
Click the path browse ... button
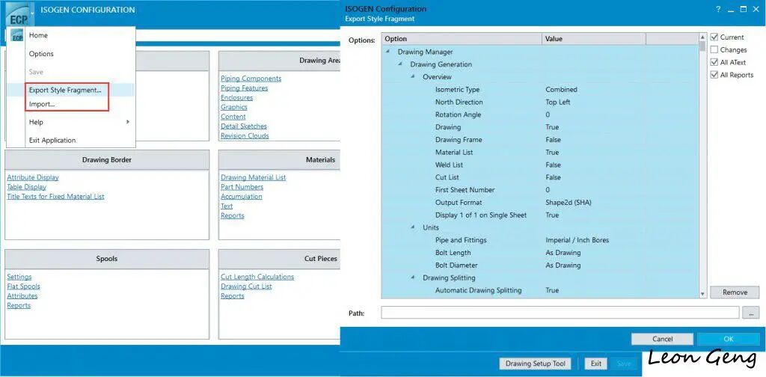(x=750, y=313)
